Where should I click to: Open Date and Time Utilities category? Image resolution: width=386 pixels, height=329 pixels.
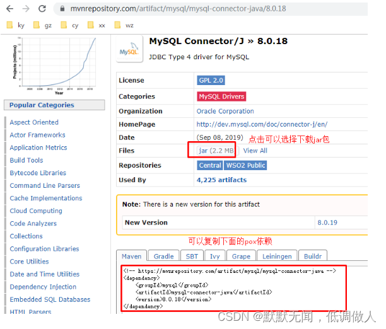45,274
